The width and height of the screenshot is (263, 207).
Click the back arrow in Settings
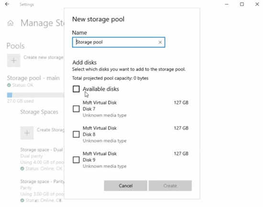tap(7, 4)
